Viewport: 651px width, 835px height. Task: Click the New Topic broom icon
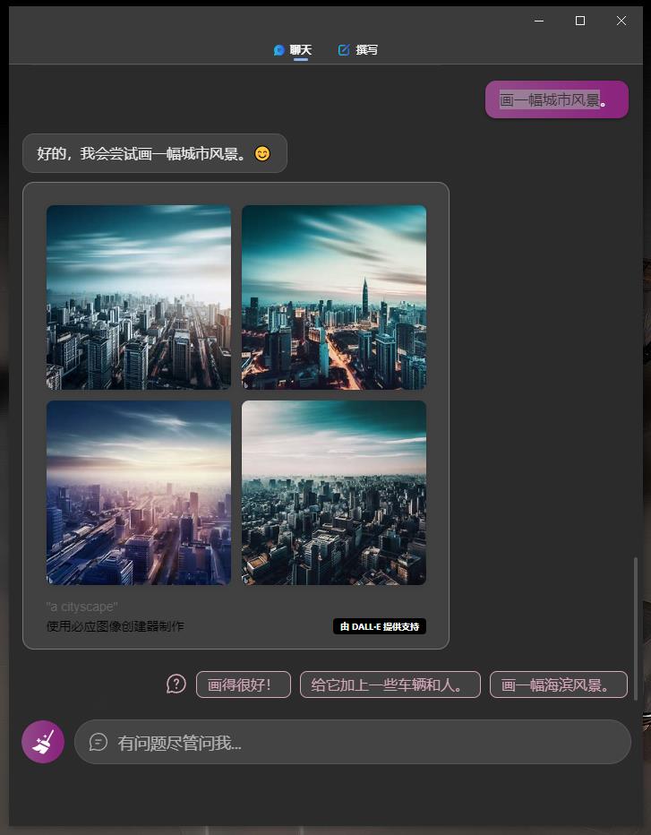pos(43,741)
